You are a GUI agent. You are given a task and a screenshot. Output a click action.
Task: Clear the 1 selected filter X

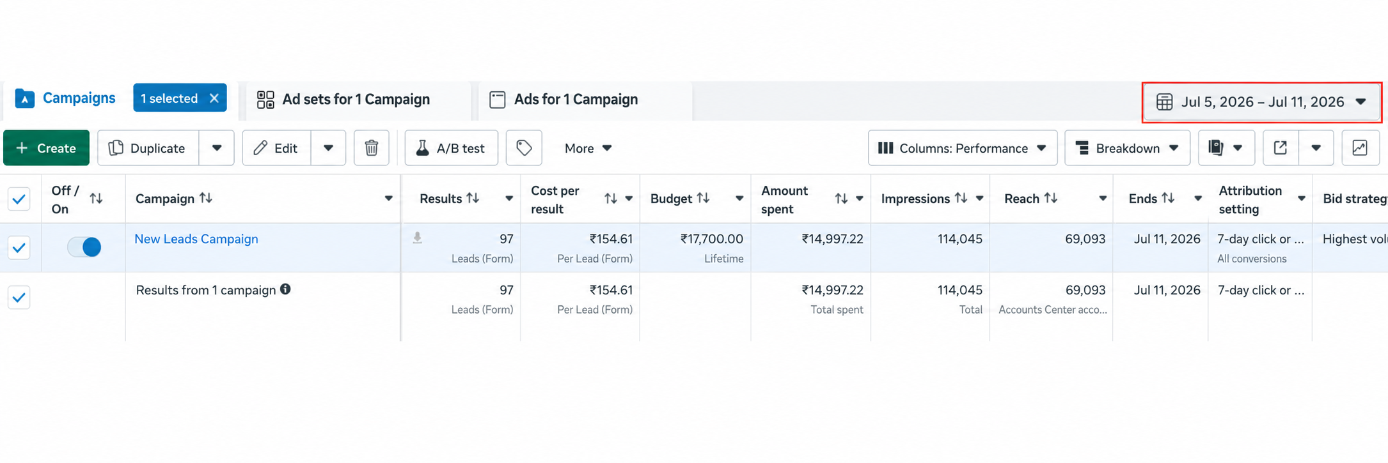point(214,98)
